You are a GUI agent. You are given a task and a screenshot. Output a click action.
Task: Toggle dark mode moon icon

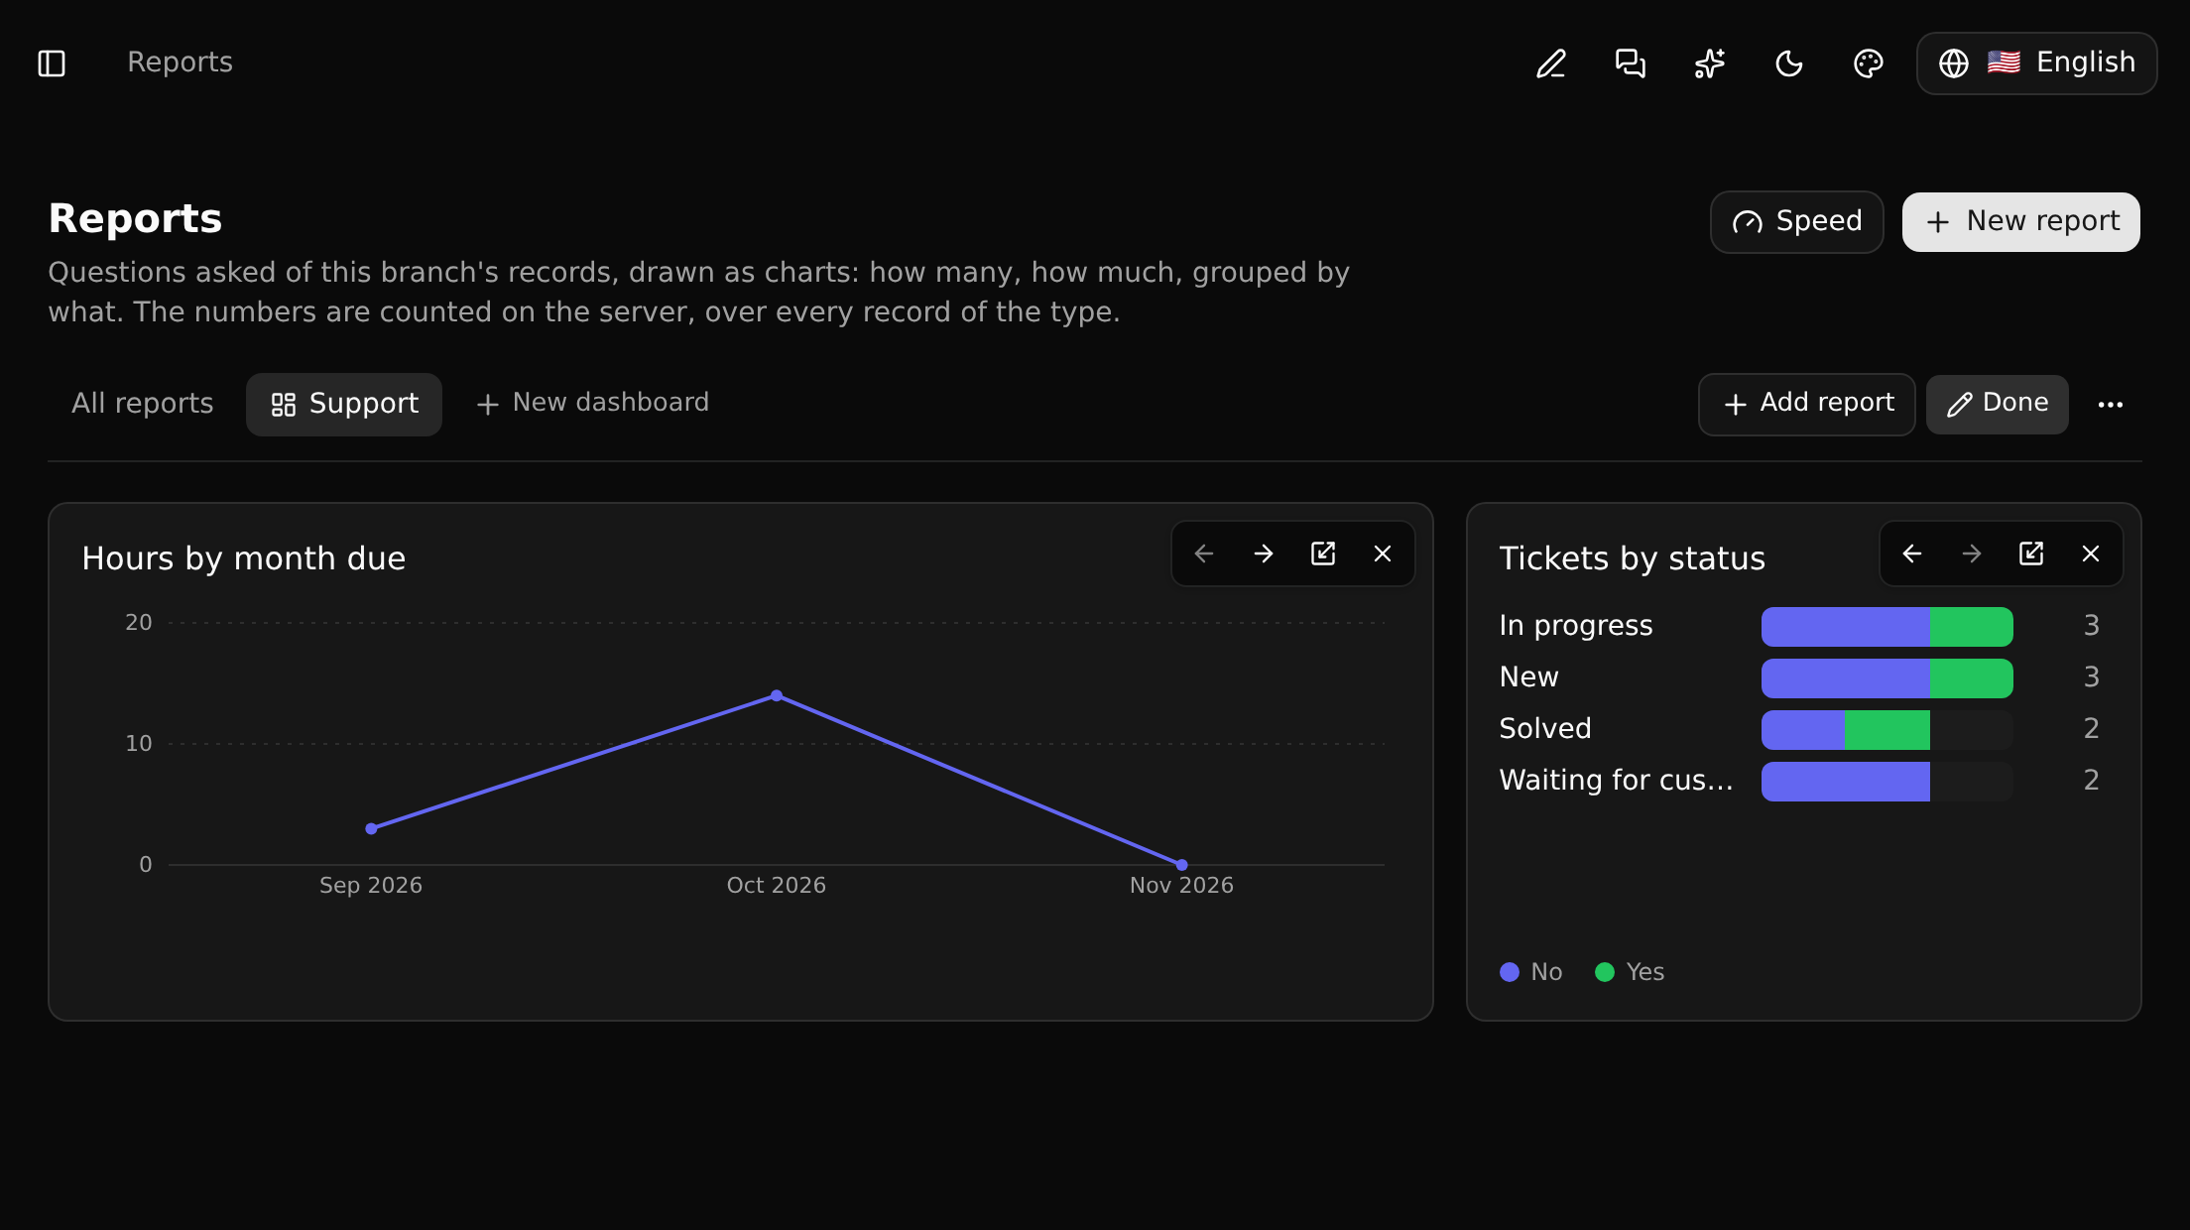pyautogui.click(x=1789, y=63)
